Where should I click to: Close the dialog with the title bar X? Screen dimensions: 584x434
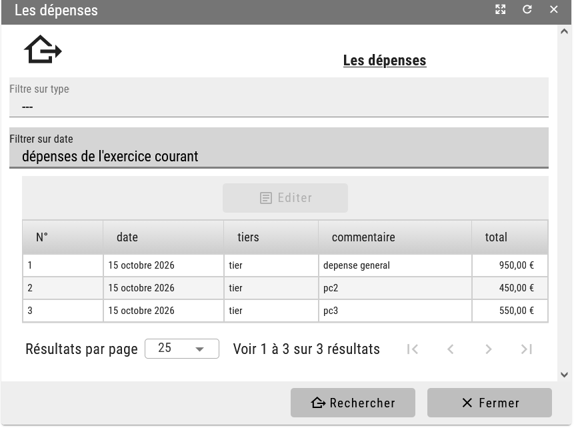(x=554, y=9)
